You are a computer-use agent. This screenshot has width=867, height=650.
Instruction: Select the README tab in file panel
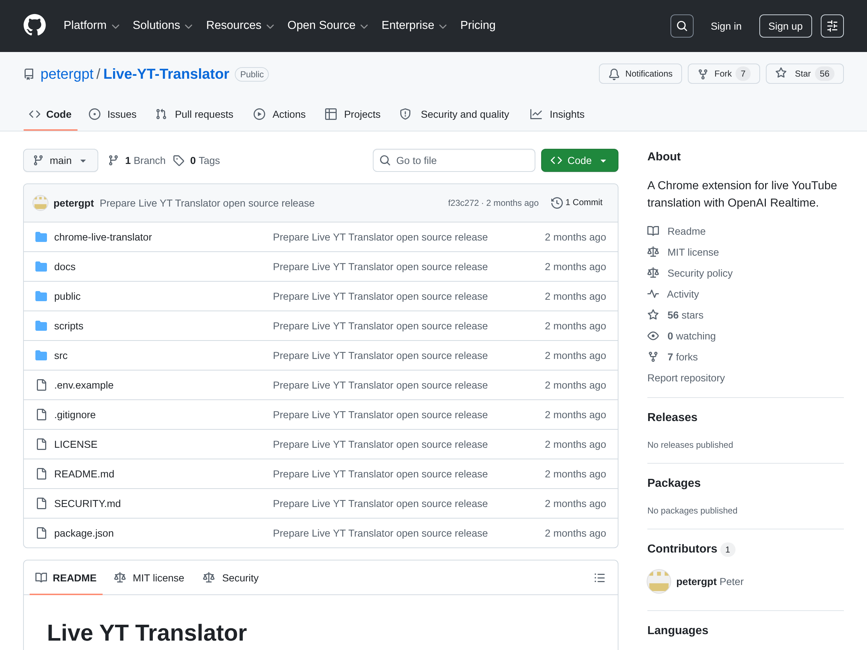pos(66,577)
